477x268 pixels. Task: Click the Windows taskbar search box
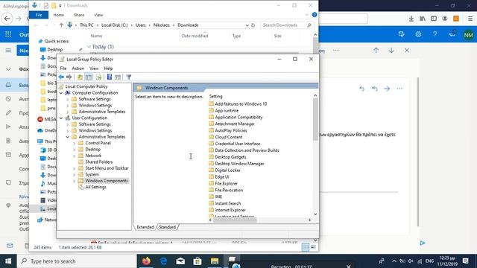77,261
